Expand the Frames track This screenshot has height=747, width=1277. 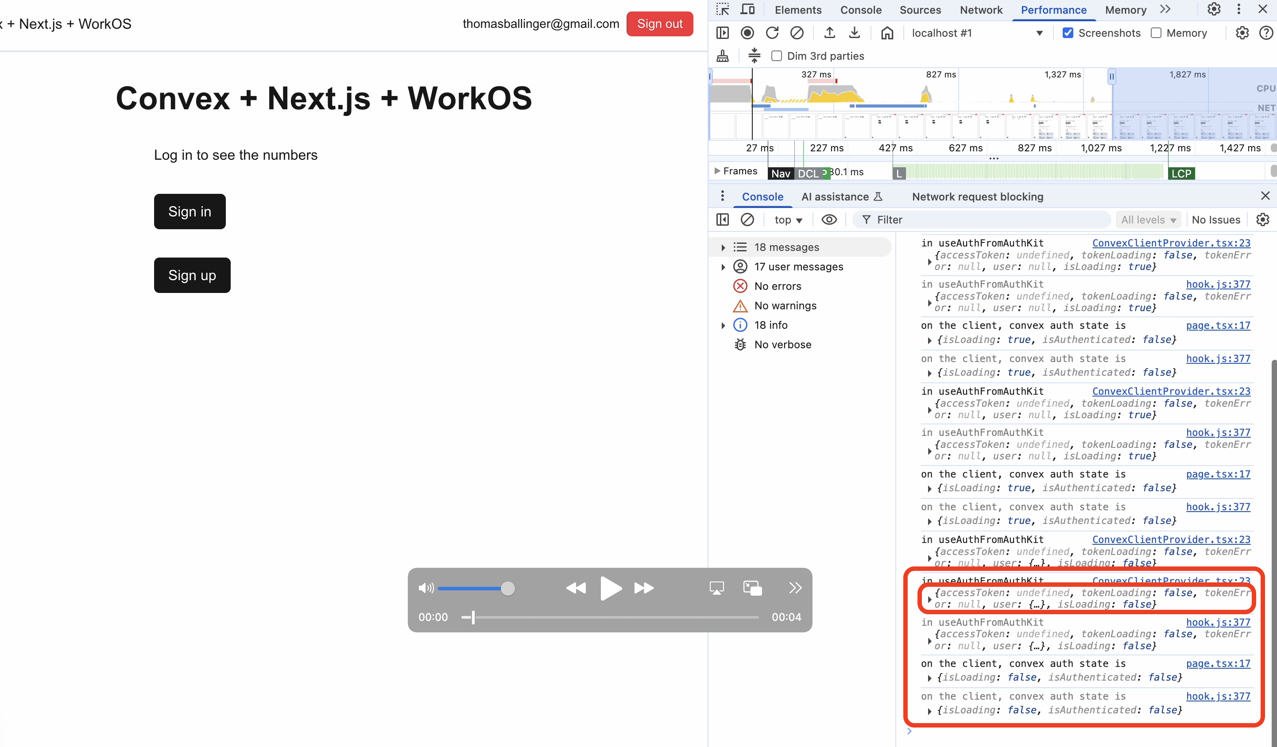pyautogui.click(x=717, y=171)
